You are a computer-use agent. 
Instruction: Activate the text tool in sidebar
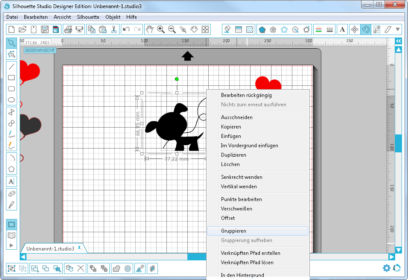[12, 181]
